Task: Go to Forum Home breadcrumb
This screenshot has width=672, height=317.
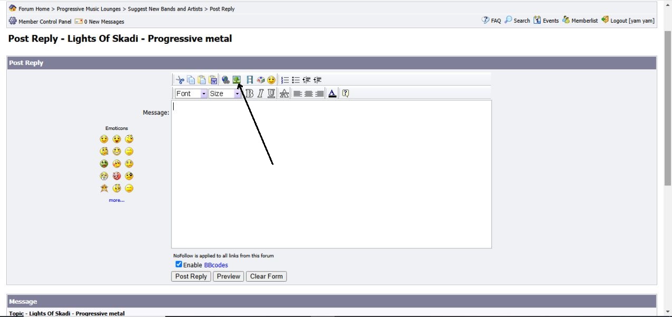Action: pyautogui.click(x=34, y=9)
